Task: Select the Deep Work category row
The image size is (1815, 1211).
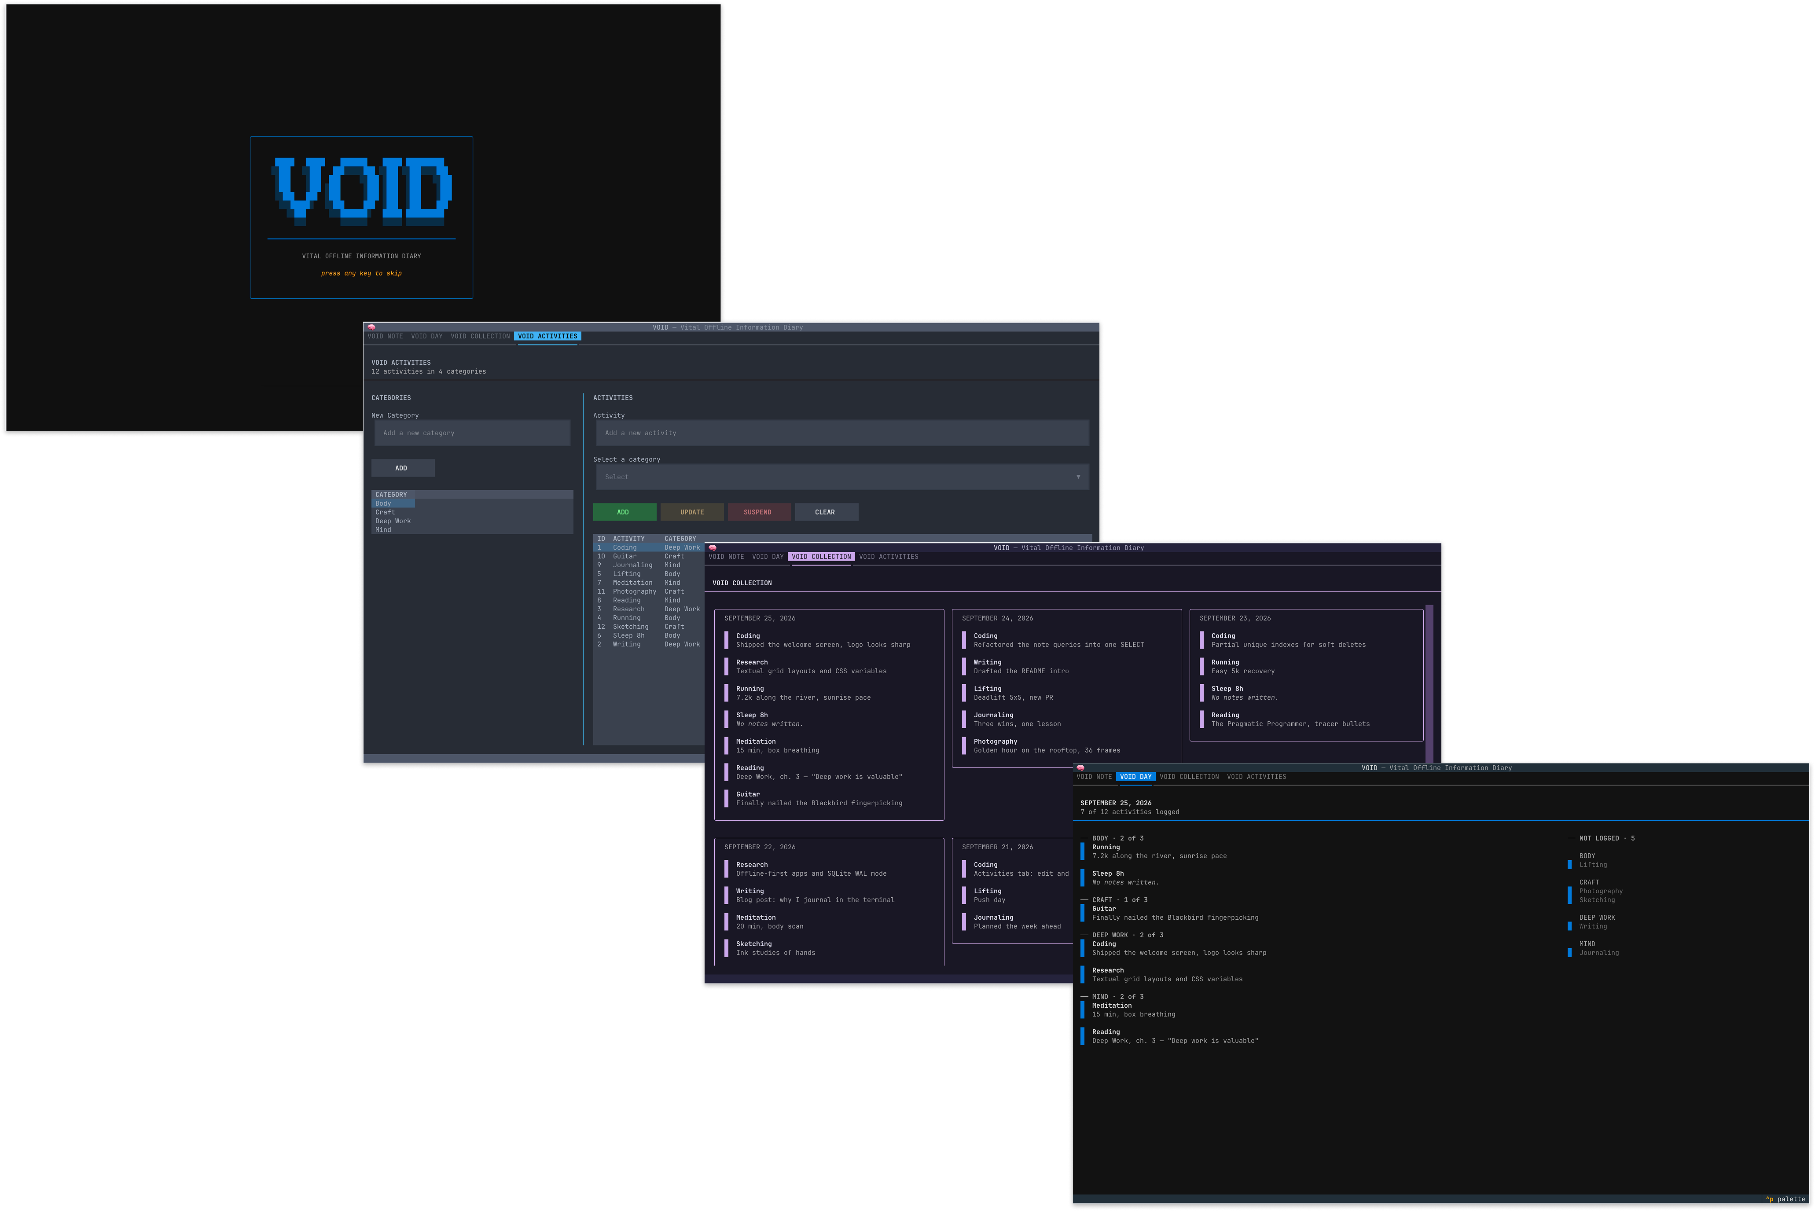Action: pos(394,521)
